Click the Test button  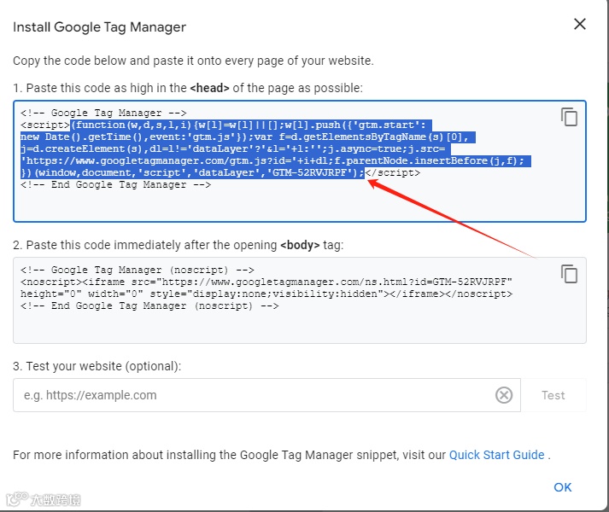(553, 395)
